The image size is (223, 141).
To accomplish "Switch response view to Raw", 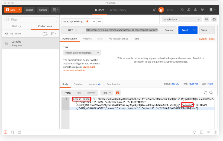I will [79, 93].
